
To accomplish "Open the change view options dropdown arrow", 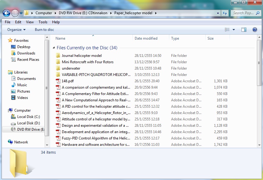I will click(234, 30).
